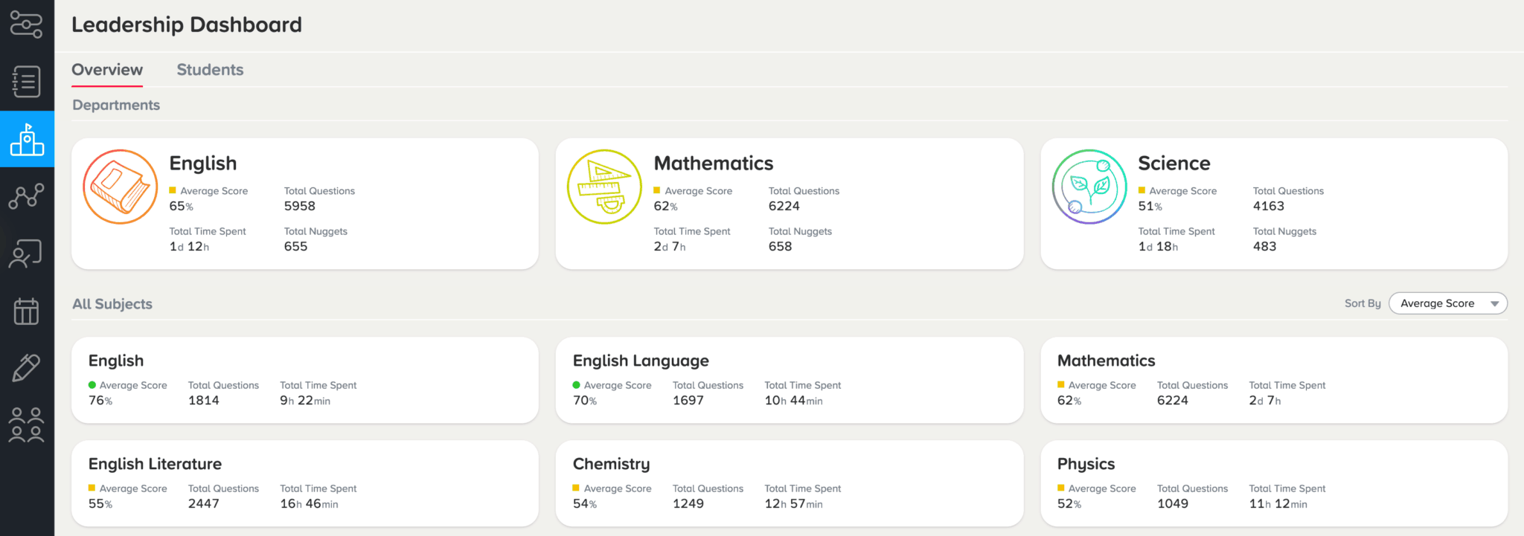Click the English book department icon
This screenshot has height=536, width=1524.
[x=121, y=187]
